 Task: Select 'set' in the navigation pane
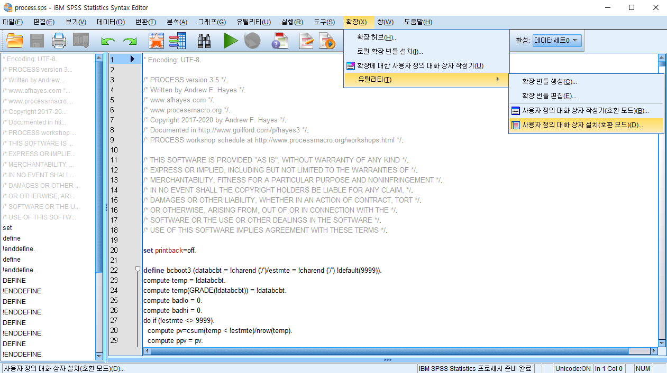click(7, 228)
